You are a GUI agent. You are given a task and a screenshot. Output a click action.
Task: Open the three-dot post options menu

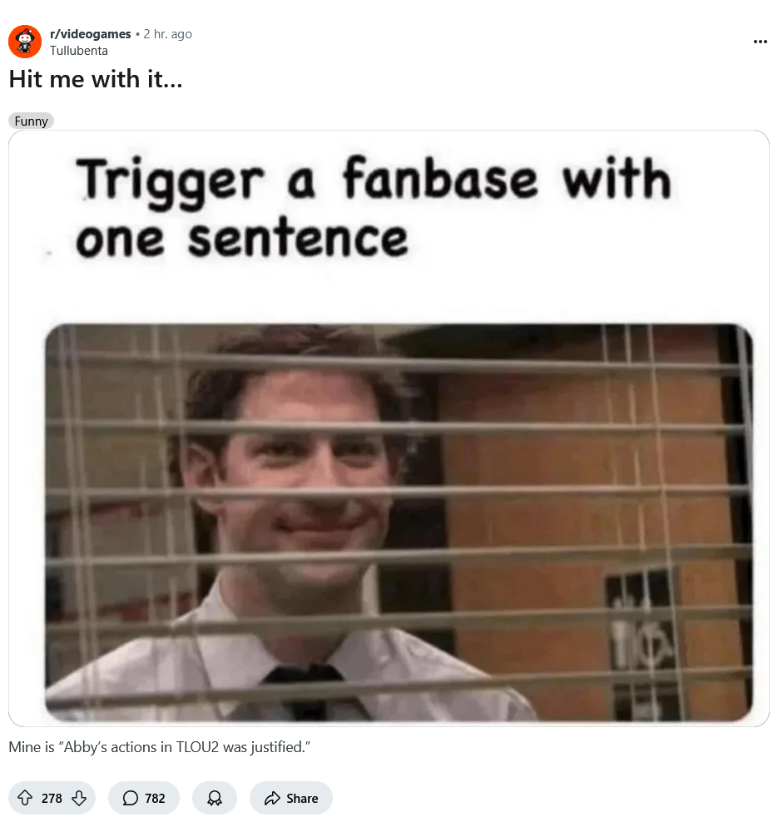761,42
